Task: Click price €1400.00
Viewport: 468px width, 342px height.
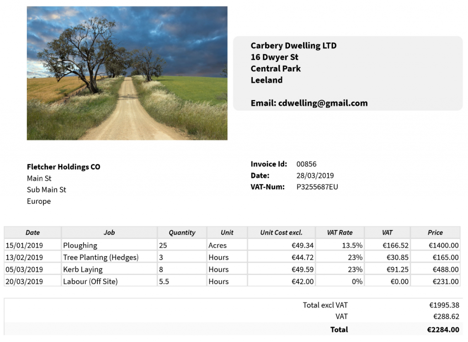Action: click(x=435, y=245)
